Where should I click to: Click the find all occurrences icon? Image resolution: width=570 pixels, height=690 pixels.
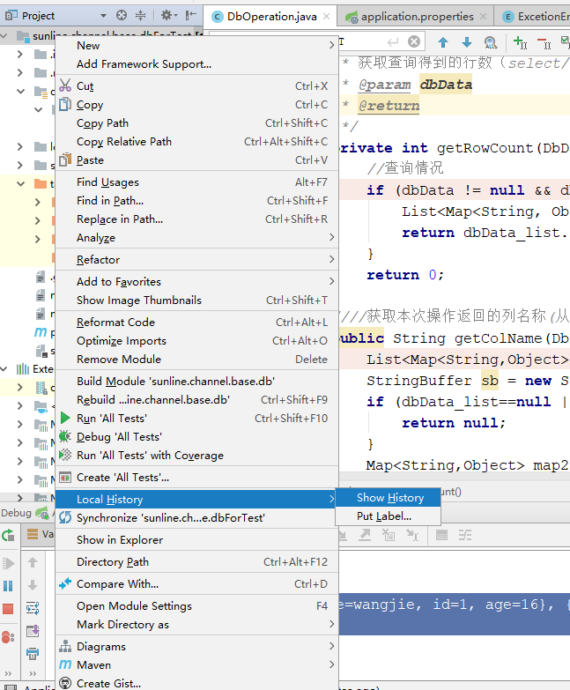coord(491,42)
